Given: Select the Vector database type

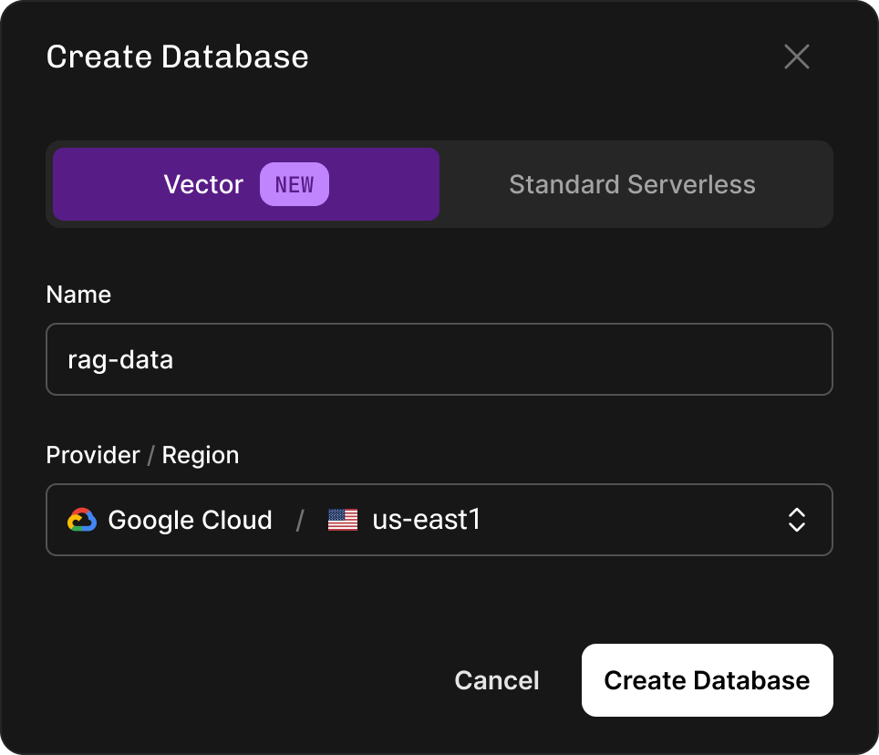Looking at the screenshot, I should click(203, 184).
